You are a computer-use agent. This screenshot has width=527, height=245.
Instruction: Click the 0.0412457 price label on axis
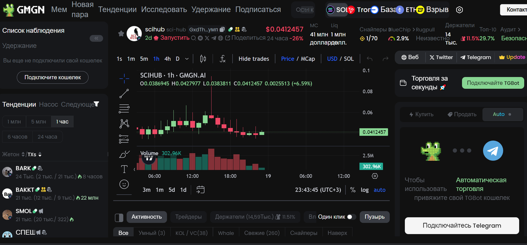(x=374, y=132)
